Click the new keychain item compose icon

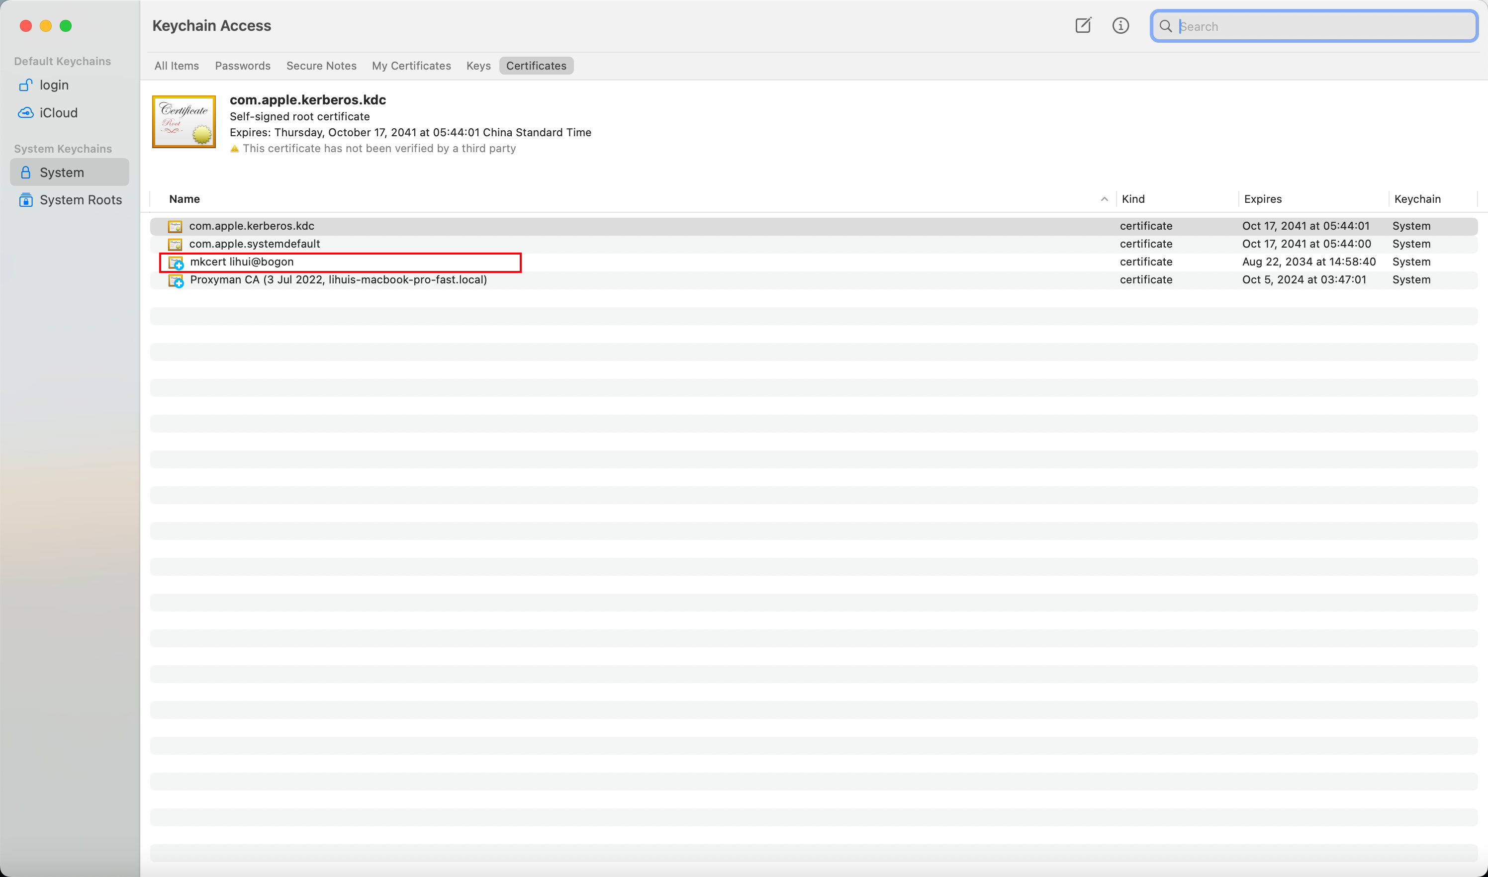[1083, 25]
